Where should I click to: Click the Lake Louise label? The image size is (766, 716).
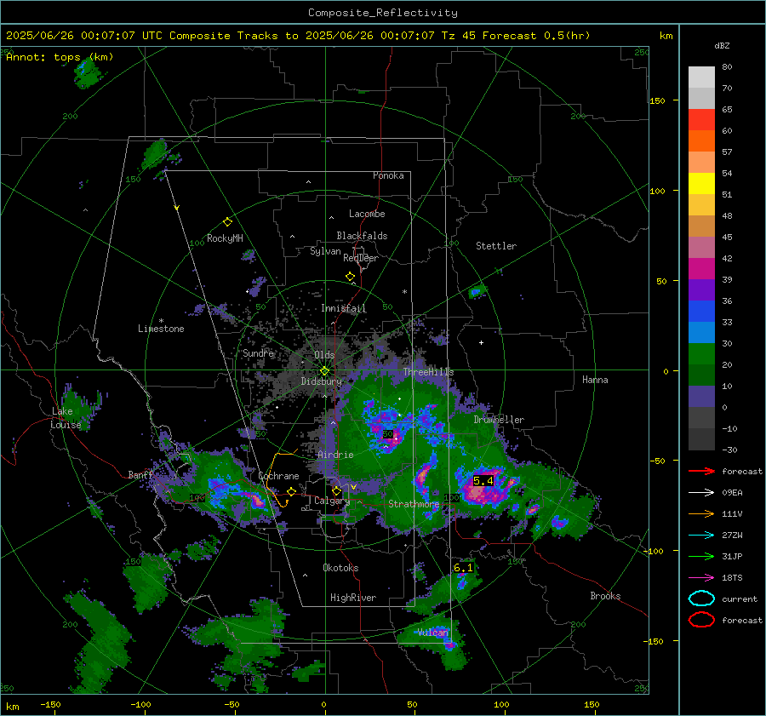click(x=66, y=418)
